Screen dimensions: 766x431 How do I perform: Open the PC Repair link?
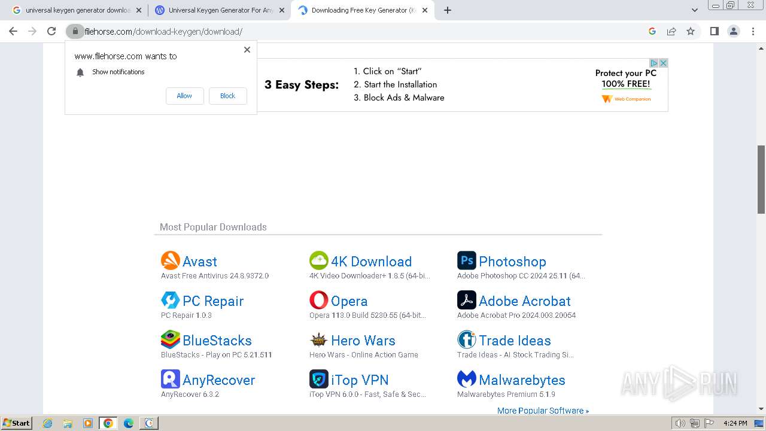(213, 301)
